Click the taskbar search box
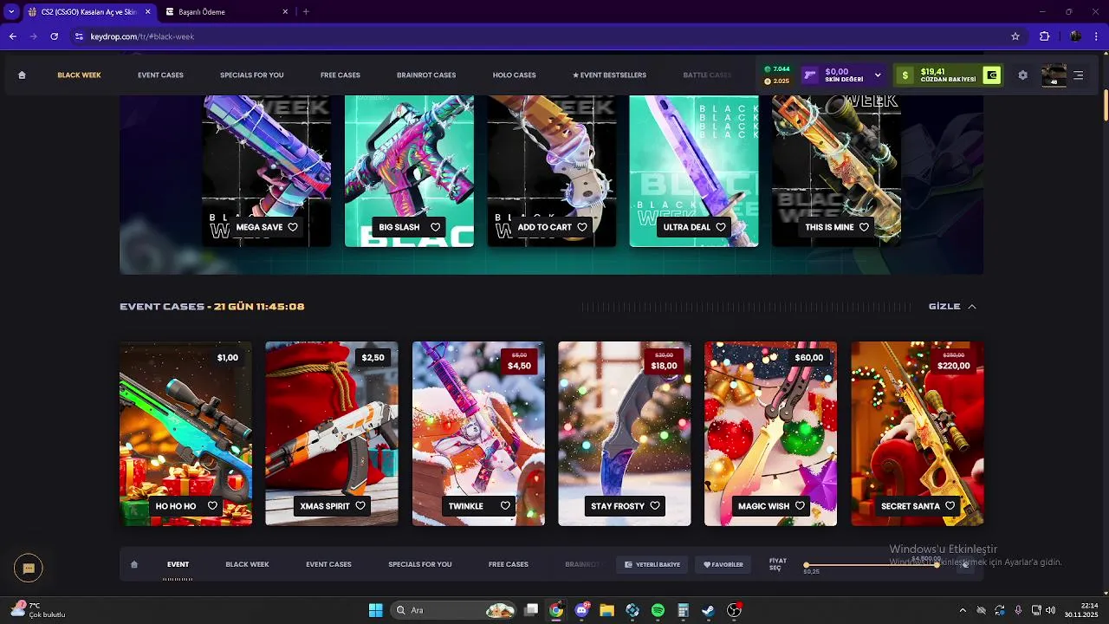Screen dimensions: 1109x624 (453, 610)
